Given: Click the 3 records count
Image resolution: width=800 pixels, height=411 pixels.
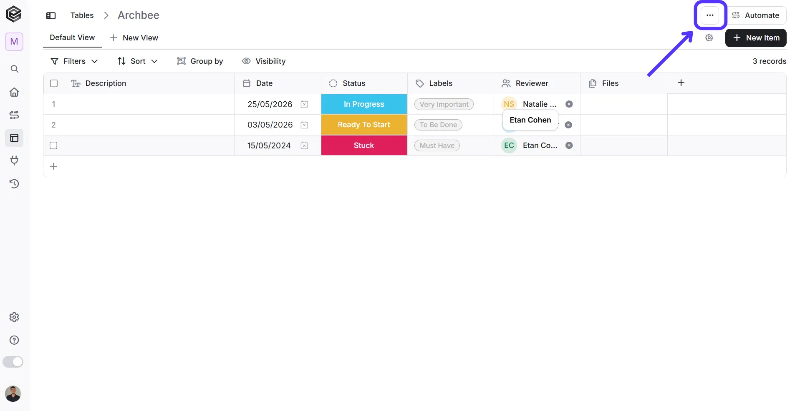Looking at the screenshot, I should [x=769, y=61].
